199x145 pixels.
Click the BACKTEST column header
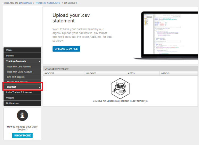point(49,73)
